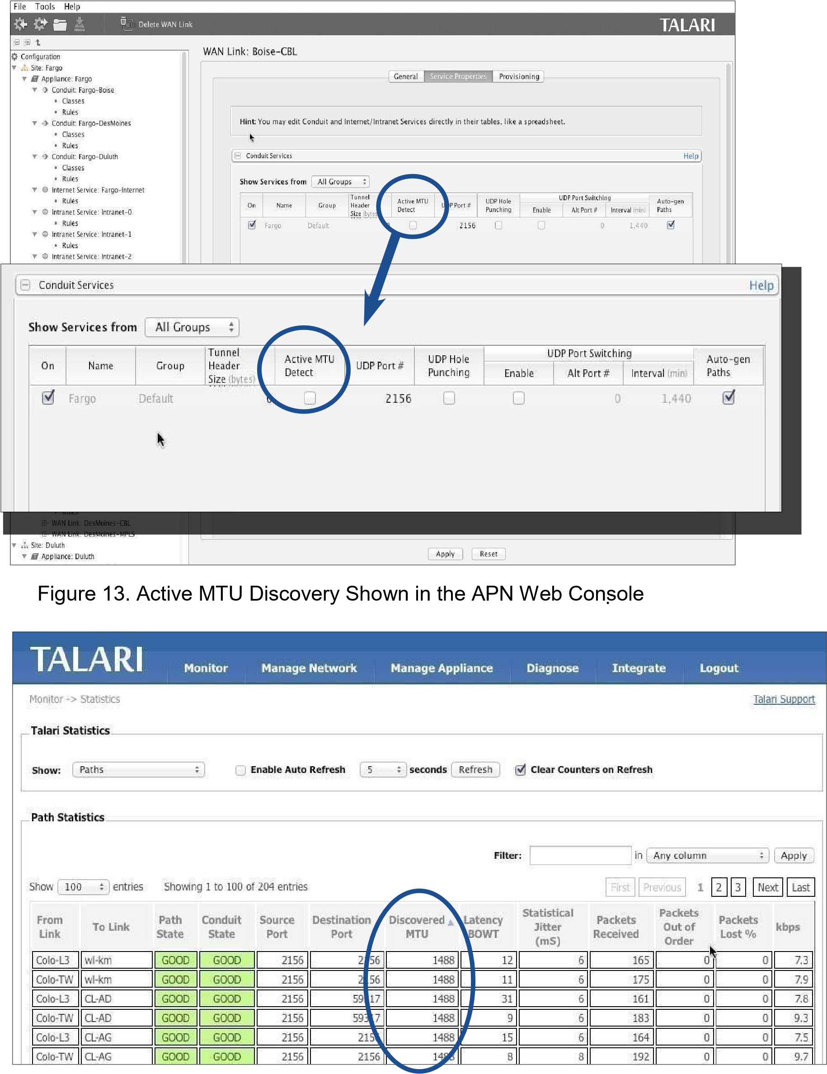The width and height of the screenshot is (827, 1074).
Task: Select the Appliance: Duluth device icon
Action: click(34, 556)
